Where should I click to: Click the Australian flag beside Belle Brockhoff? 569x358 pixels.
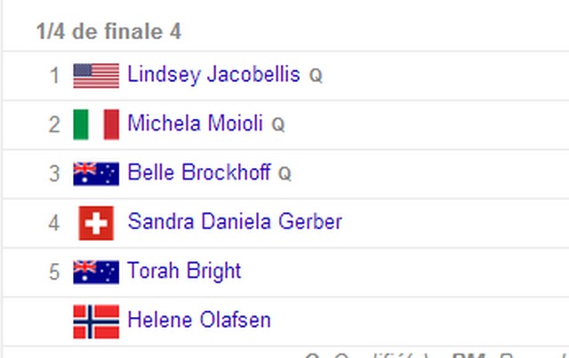[x=96, y=174]
